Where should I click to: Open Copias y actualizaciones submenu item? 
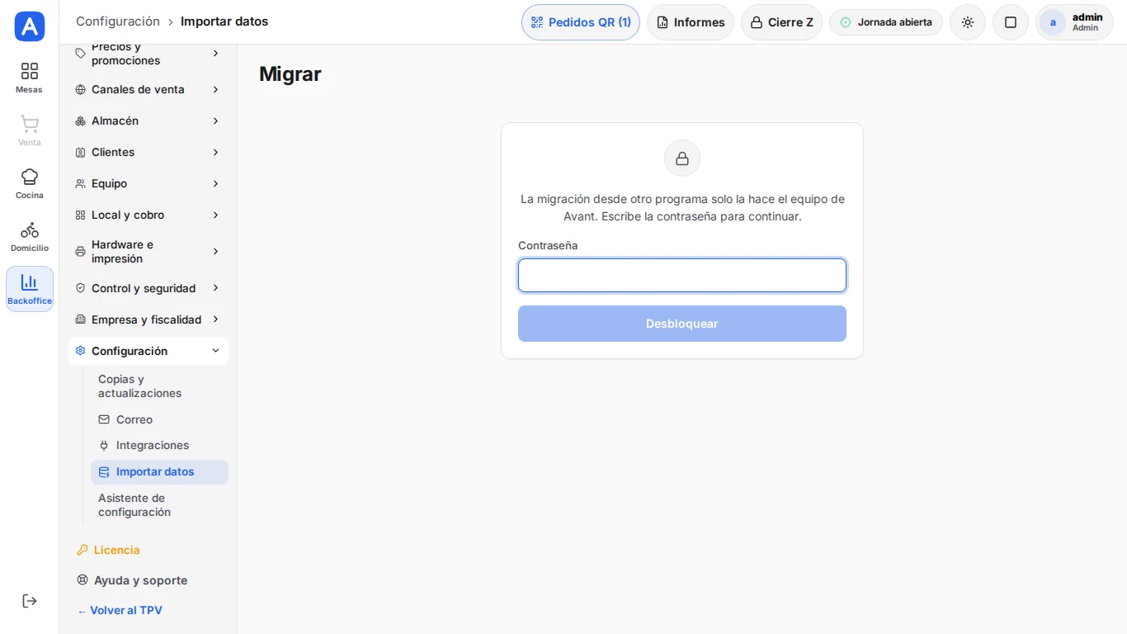160,386
